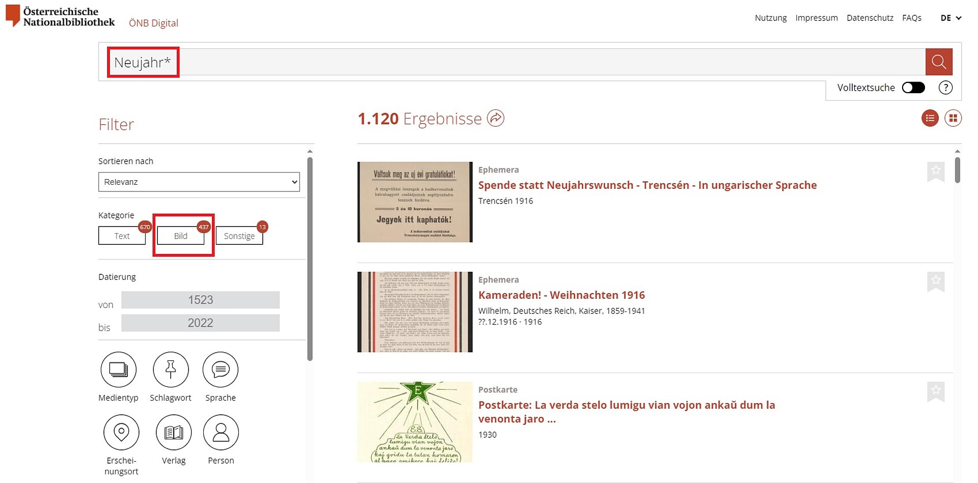This screenshot has height=483, width=978.
Task: Click the share results arrow icon
Action: (496, 118)
